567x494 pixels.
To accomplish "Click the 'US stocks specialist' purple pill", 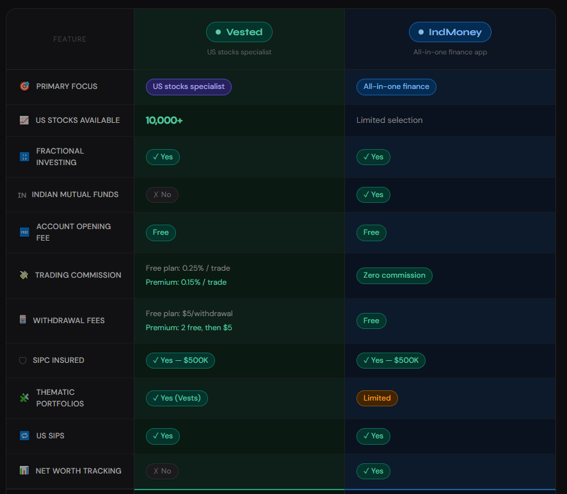I will click(x=188, y=87).
